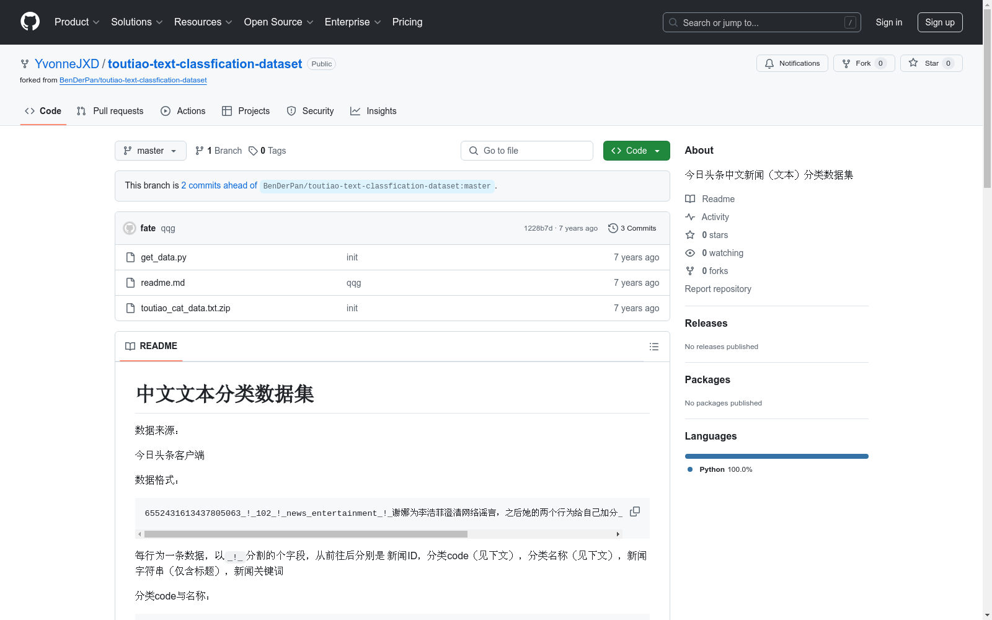The width and height of the screenshot is (992, 620).
Task: View the 0 forks link
Action: 707,271
